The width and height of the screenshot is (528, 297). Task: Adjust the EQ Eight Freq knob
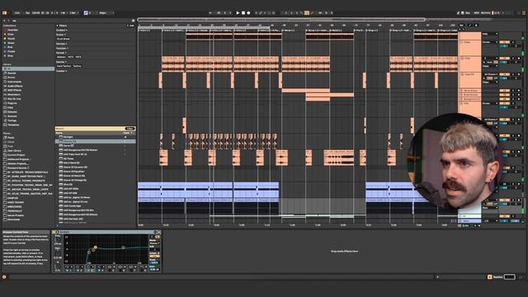(58, 240)
